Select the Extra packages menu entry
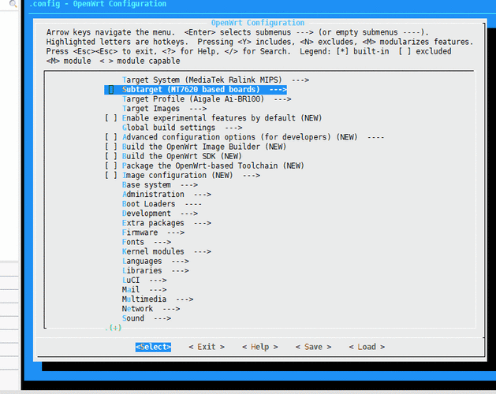Viewport: 496px width, 394px height. click(166, 223)
